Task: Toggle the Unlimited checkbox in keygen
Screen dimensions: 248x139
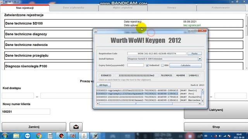Action: [147, 65]
